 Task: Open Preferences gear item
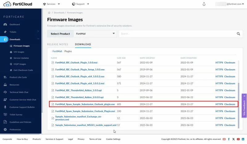(5, 130)
